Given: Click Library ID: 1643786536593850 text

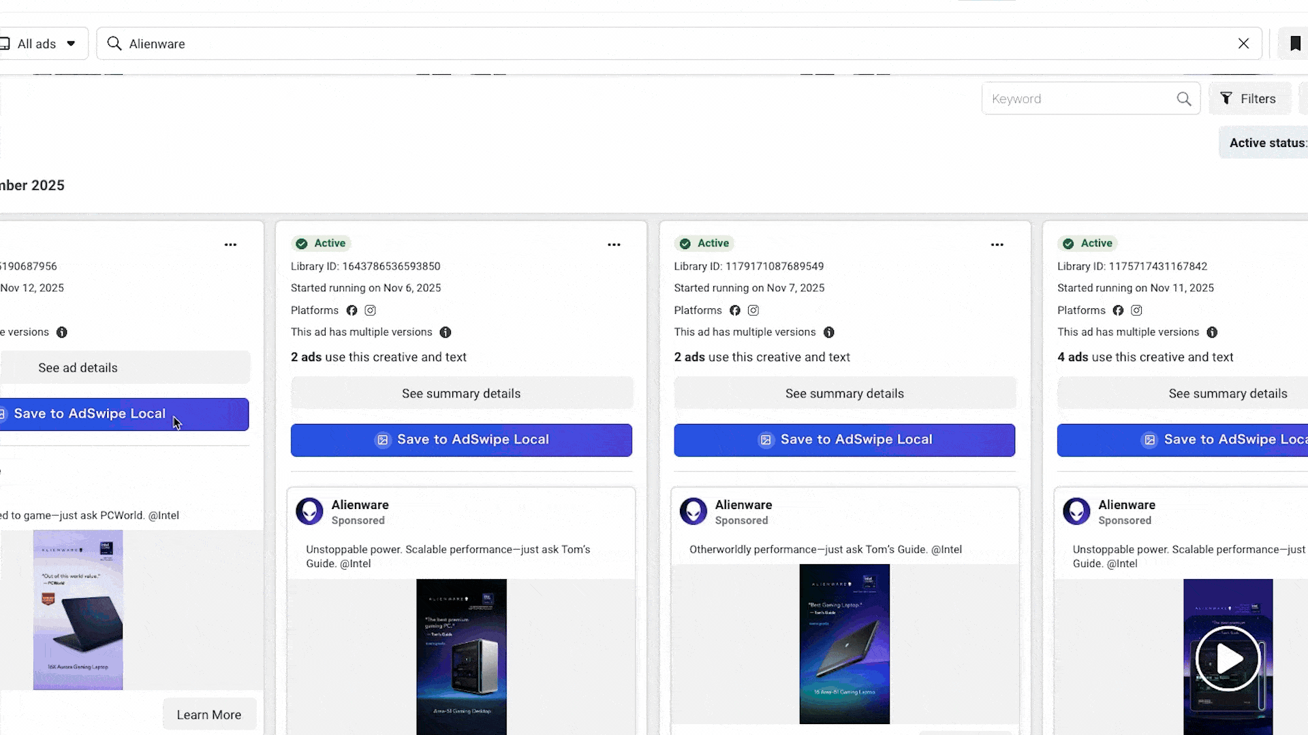Looking at the screenshot, I should pyautogui.click(x=365, y=266).
